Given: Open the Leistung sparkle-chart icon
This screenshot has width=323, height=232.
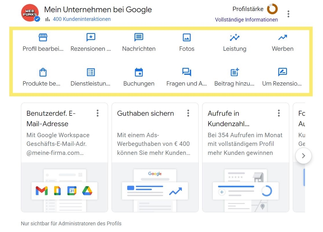Looking at the screenshot, I should pyautogui.click(x=235, y=37).
